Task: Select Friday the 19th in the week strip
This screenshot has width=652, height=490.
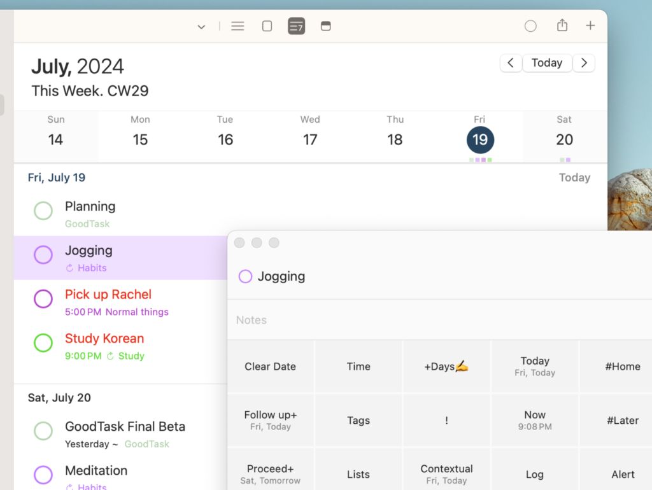Action: pos(480,139)
